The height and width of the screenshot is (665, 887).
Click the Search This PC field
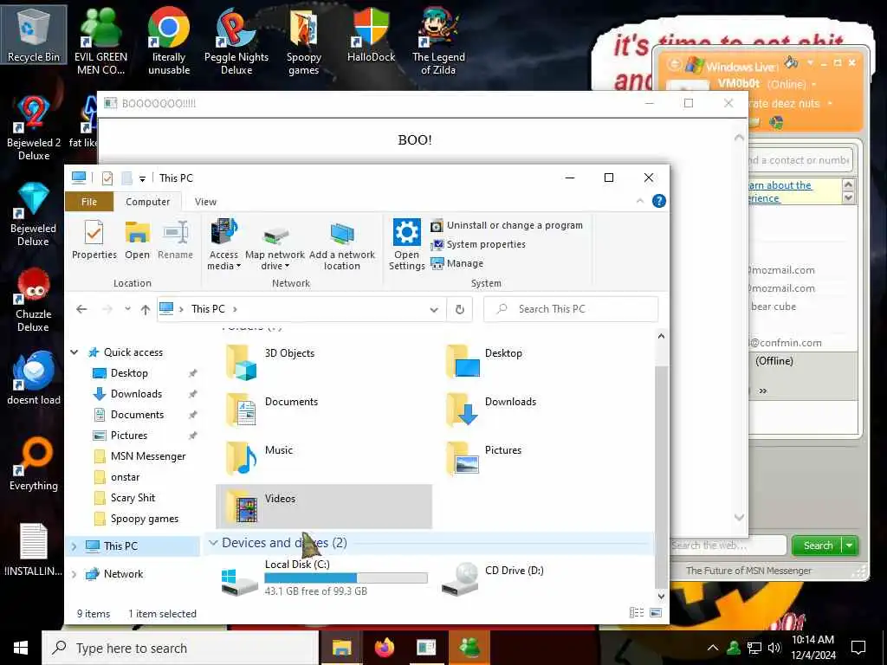[x=571, y=309]
